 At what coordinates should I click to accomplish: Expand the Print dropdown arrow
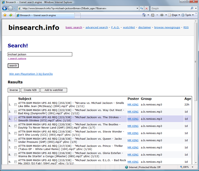point(166,15)
